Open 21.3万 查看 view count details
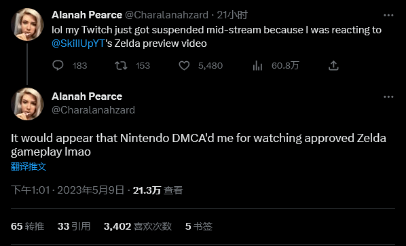This screenshot has height=246, width=406. (x=158, y=190)
